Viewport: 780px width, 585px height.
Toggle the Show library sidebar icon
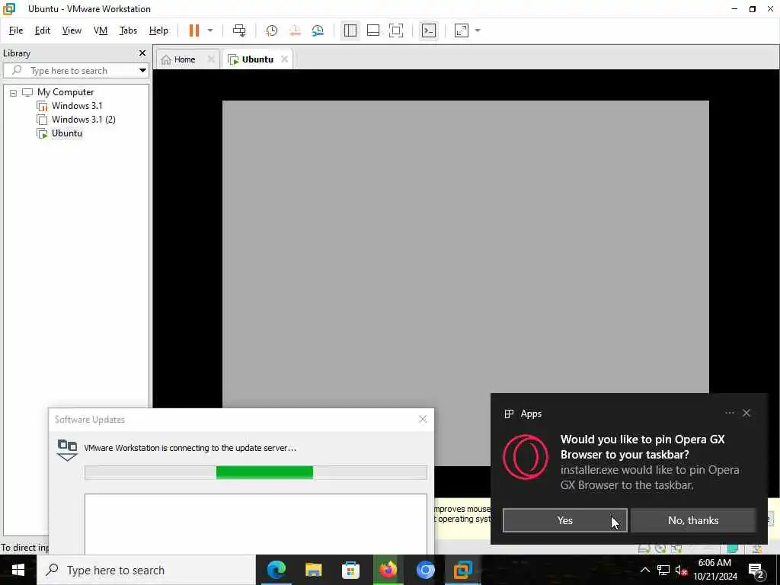pyautogui.click(x=350, y=30)
